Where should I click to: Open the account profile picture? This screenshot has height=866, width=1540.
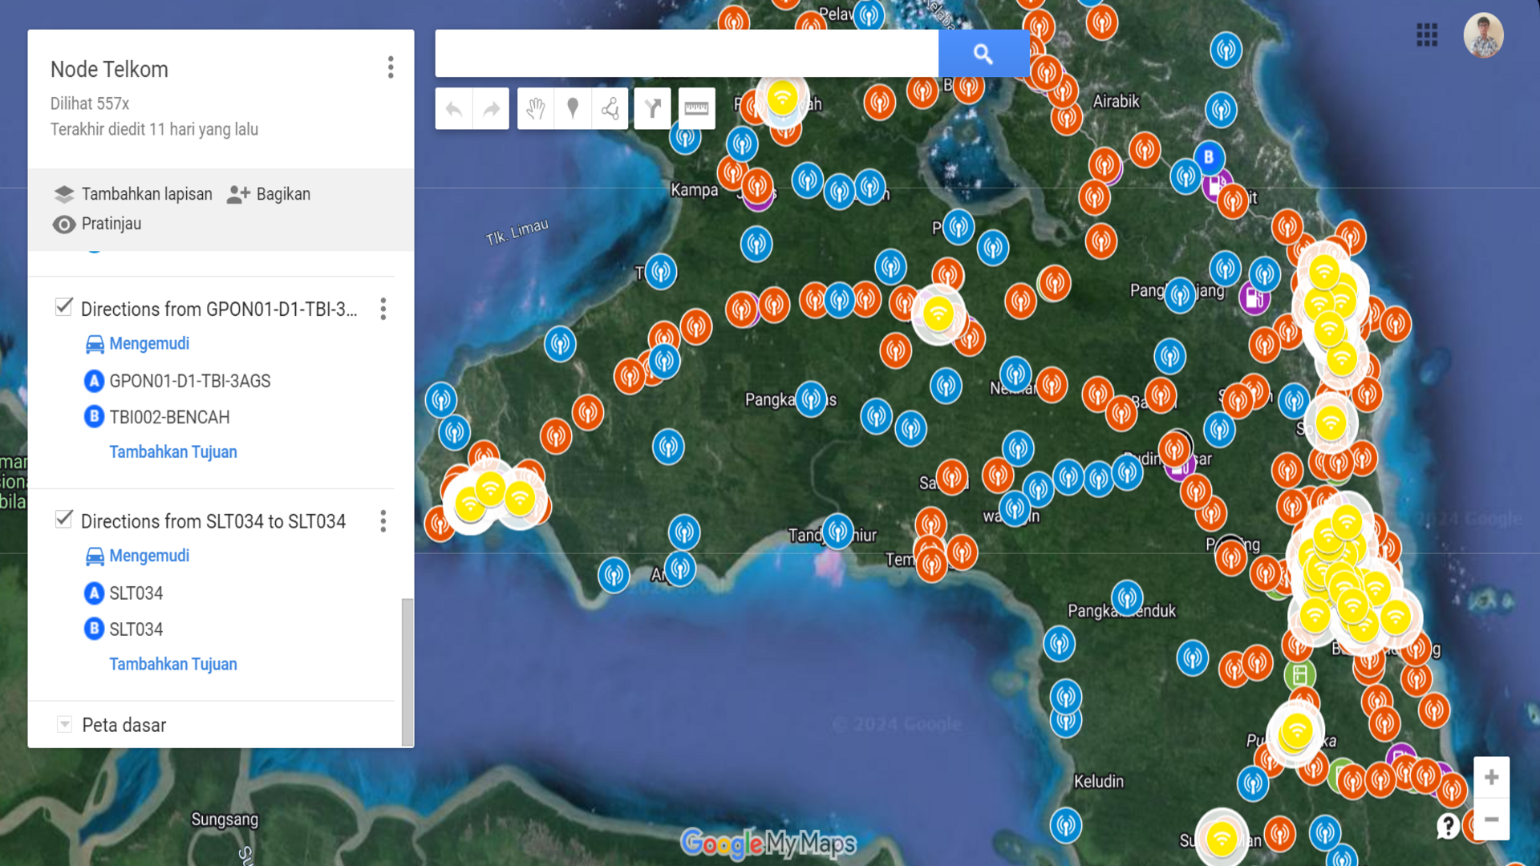[x=1483, y=35]
